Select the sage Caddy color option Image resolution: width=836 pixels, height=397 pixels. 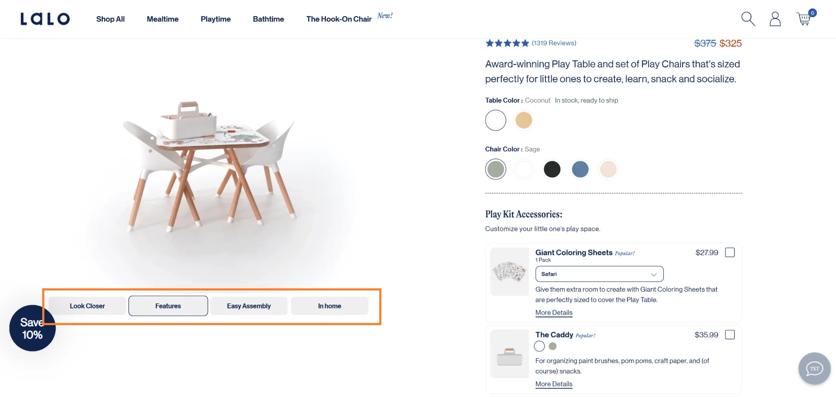pos(552,346)
